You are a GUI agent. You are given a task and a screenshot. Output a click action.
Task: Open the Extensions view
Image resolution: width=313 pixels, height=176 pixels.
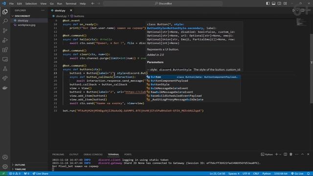[5, 50]
